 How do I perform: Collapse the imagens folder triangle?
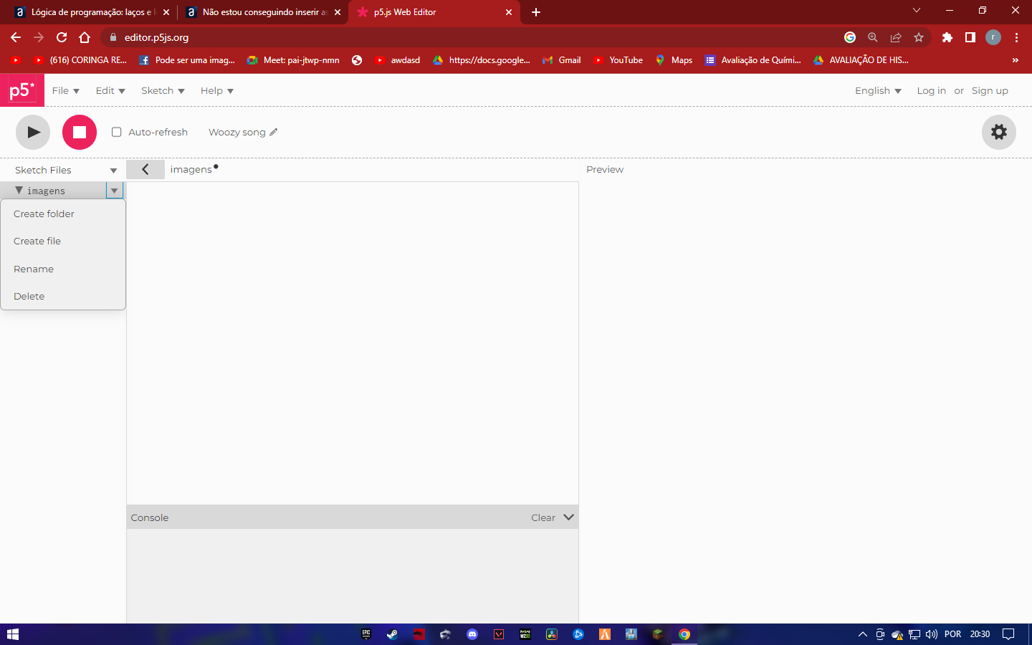(19, 190)
